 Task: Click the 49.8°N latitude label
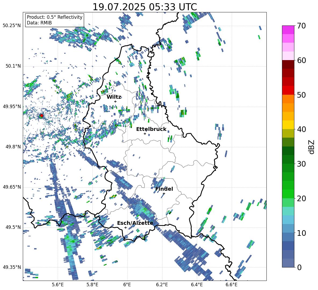(x=13, y=146)
